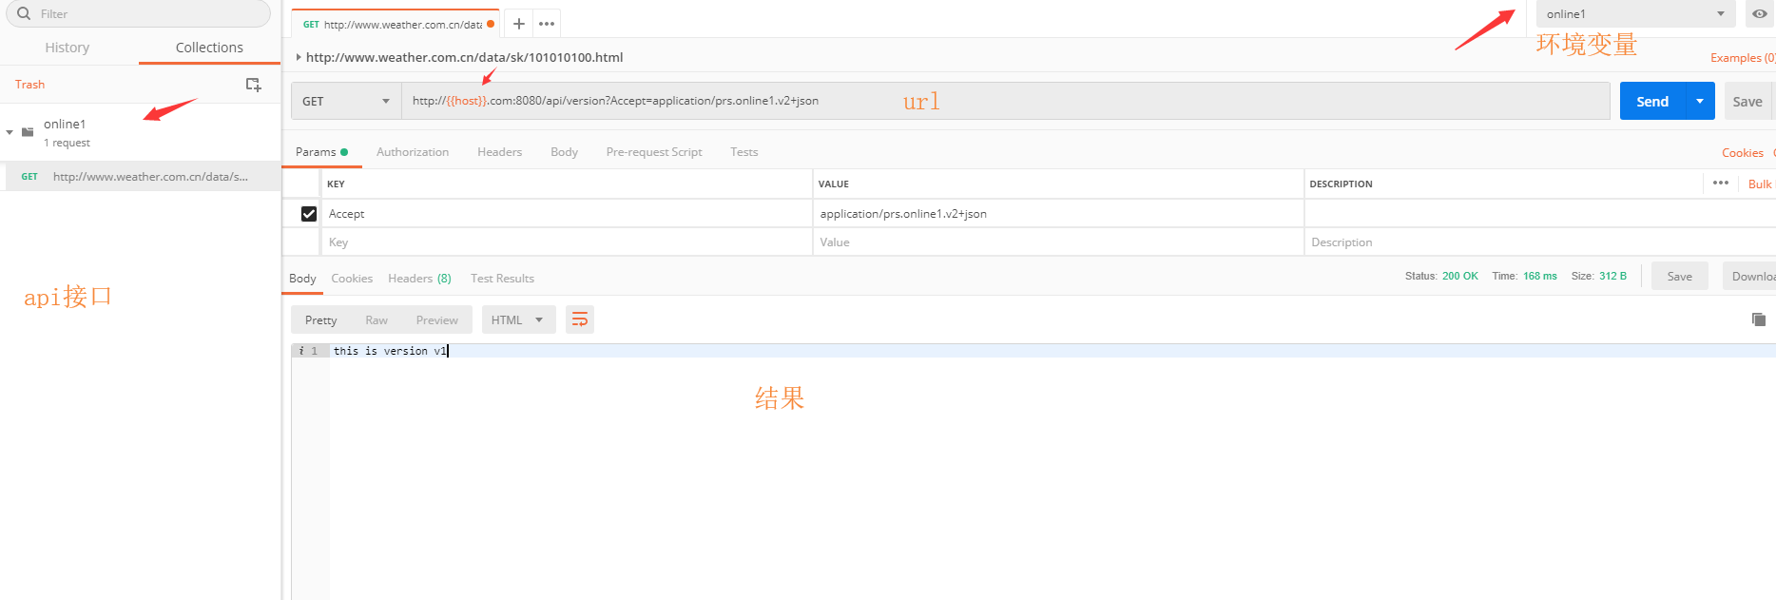
Task: Open the request Body tab
Action: pos(564,152)
